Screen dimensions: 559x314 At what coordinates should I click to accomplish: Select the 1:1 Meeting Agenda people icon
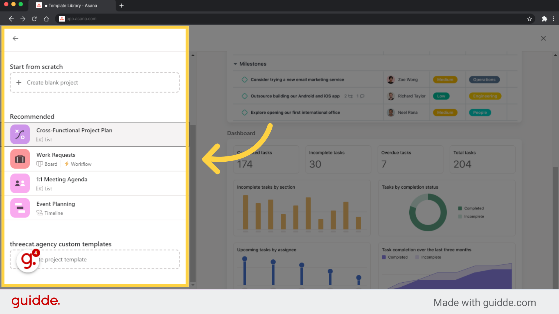pyautogui.click(x=20, y=183)
